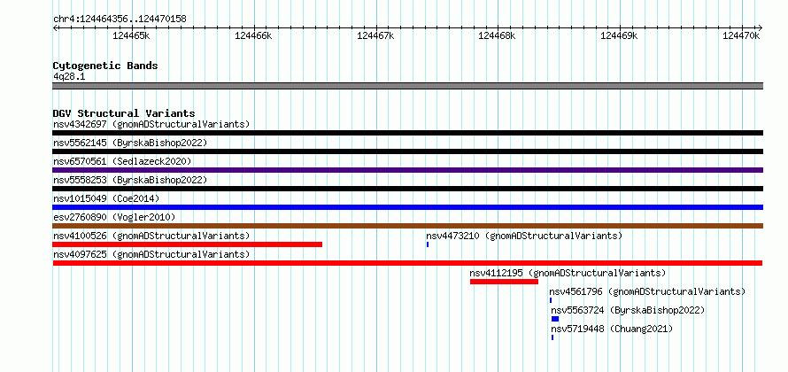Click the 124468k ruler tick label
This screenshot has height=372, width=788.
(497, 35)
